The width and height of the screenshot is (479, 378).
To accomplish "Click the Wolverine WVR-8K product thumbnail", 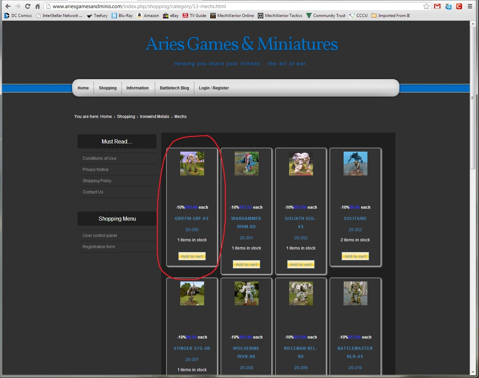I will pos(247,293).
